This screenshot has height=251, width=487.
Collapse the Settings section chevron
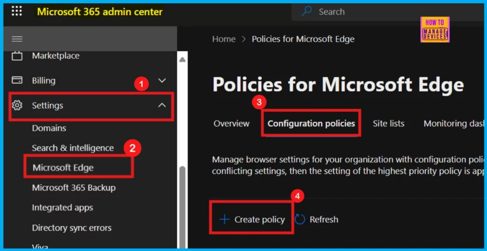(162, 105)
